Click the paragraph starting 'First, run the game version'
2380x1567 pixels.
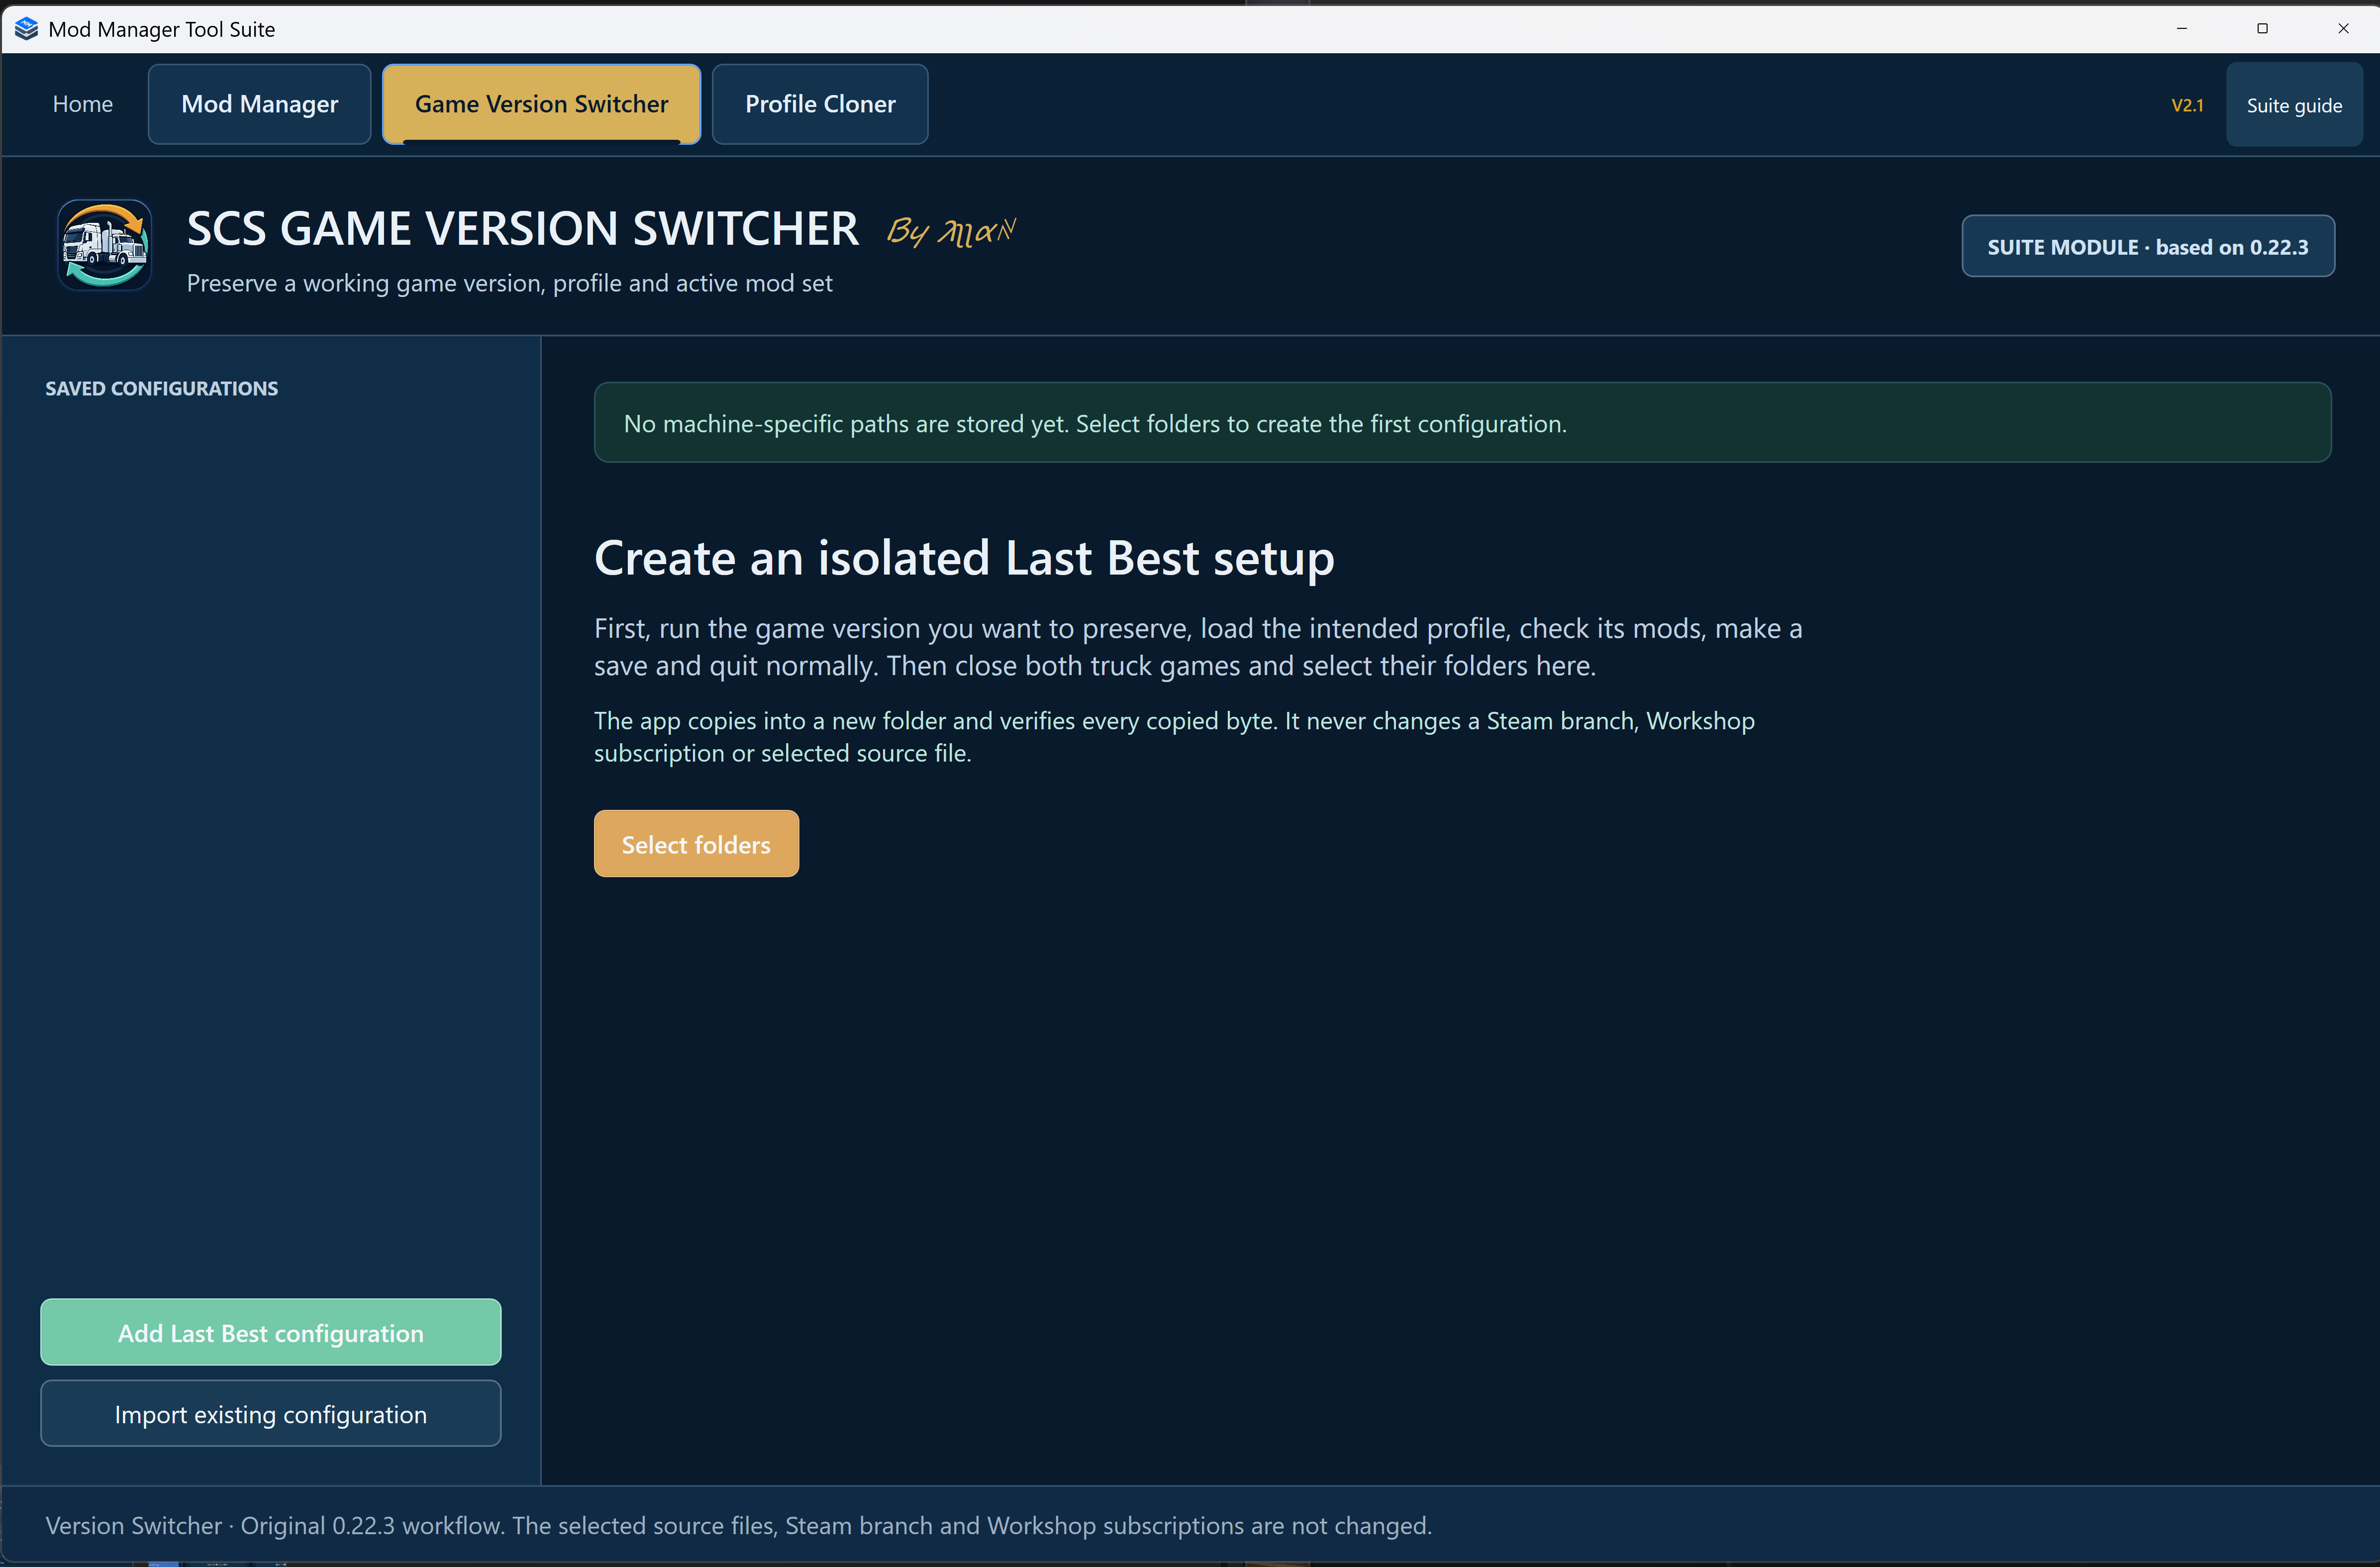coord(1198,647)
